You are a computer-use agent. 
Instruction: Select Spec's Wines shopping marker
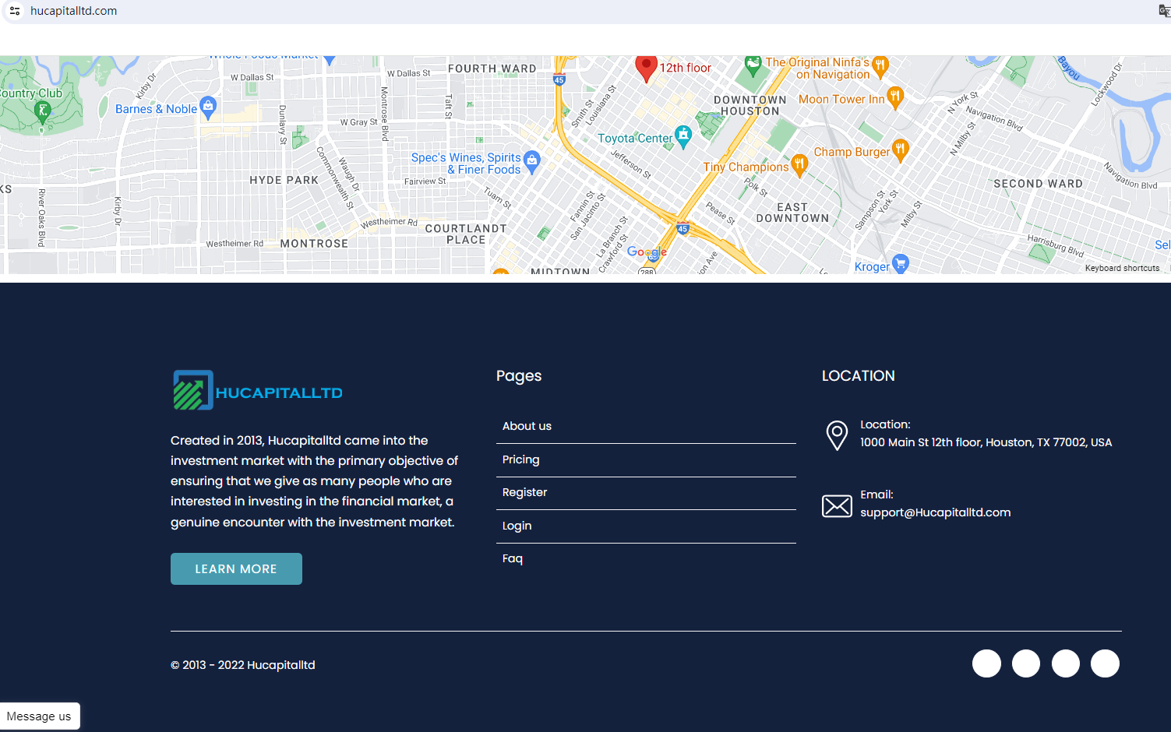pos(531,162)
